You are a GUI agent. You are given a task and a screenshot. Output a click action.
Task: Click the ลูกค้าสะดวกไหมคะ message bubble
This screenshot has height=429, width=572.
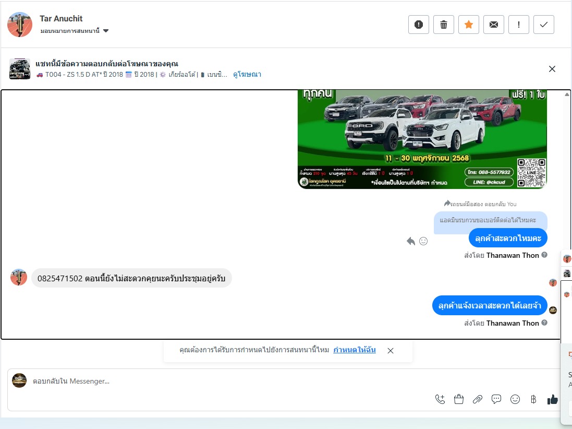click(508, 238)
